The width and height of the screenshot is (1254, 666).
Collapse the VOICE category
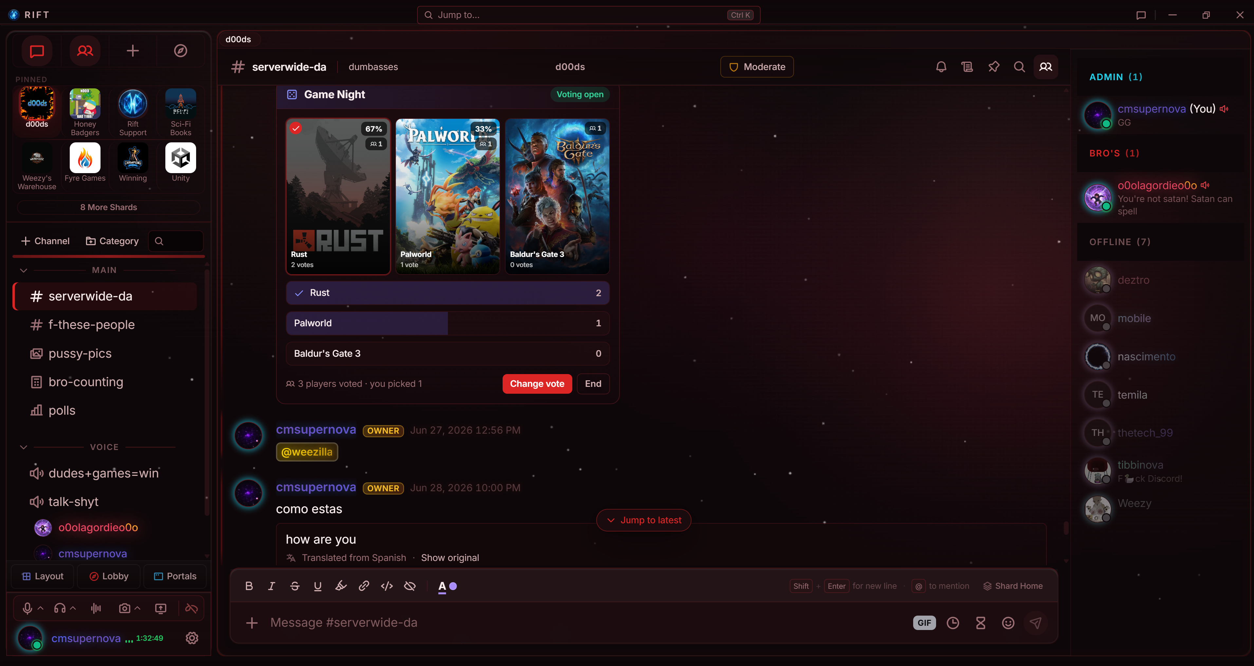tap(23, 447)
